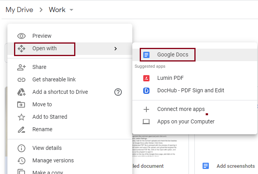Click the Get shareable link chain icon
The width and height of the screenshot is (258, 174).
tap(21, 80)
